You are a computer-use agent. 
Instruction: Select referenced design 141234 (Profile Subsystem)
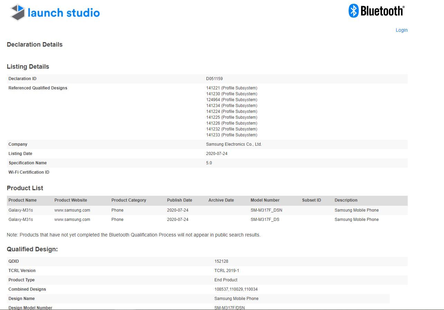point(232,106)
